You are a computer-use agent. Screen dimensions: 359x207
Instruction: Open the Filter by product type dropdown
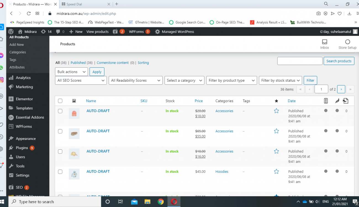tap(232, 80)
